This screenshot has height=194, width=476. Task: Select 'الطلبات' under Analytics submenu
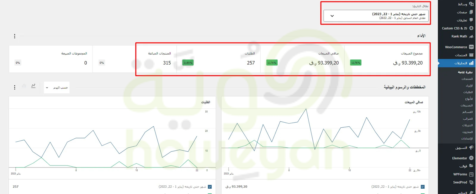(x=468, y=92)
